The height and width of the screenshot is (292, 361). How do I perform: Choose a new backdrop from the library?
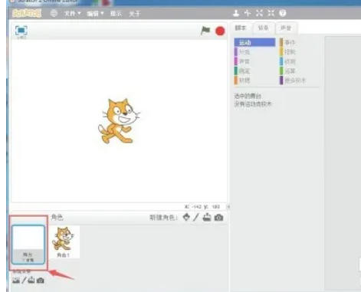[x=16, y=281]
